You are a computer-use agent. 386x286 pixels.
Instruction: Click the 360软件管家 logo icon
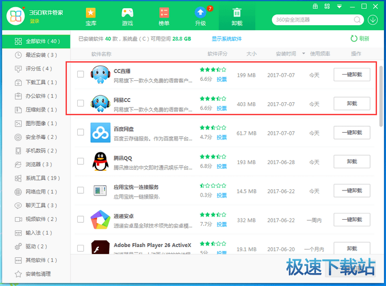[16, 16]
